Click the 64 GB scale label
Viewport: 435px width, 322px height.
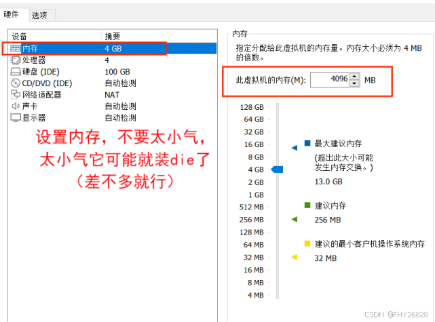pyautogui.click(x=254, y=119)
